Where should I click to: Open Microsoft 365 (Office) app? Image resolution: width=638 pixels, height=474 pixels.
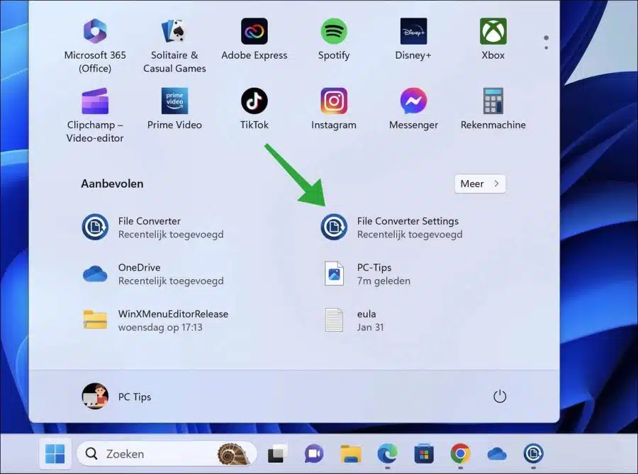[95, 45]
